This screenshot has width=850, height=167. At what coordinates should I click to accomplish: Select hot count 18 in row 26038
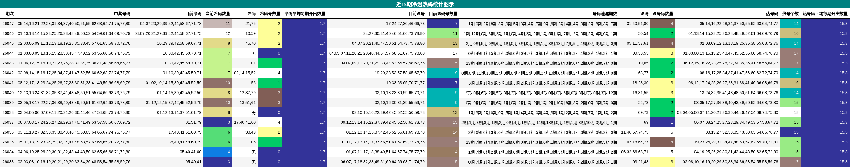coord(796,112)
